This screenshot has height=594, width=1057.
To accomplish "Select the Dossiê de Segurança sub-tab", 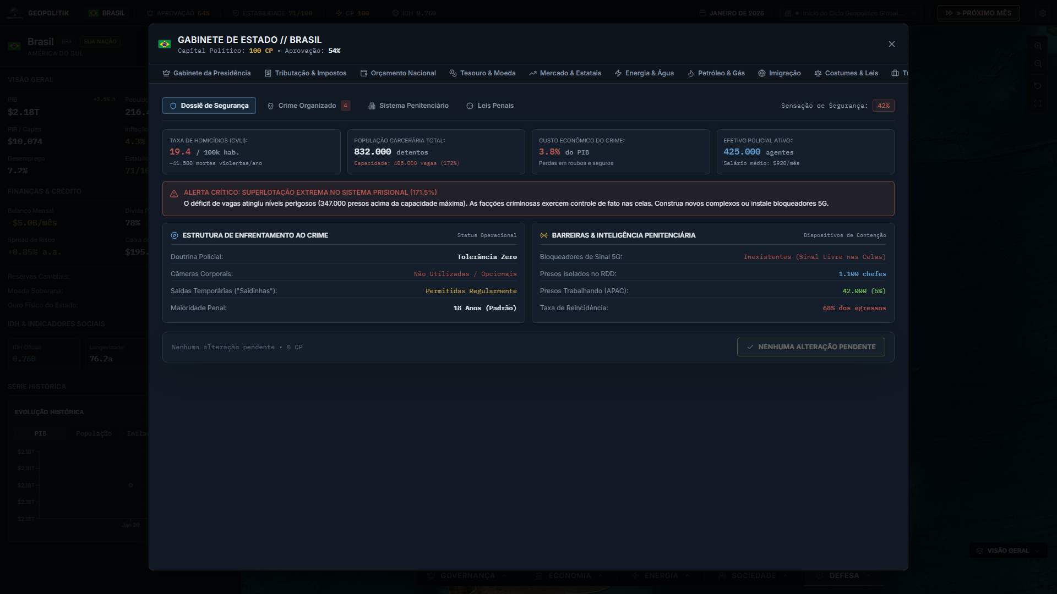I will [x=209, y=106].
